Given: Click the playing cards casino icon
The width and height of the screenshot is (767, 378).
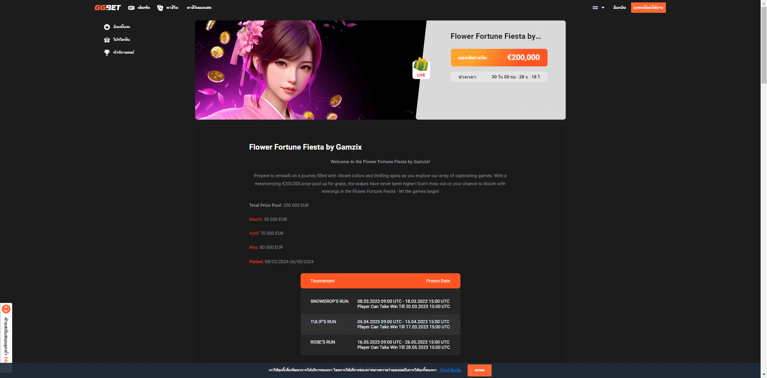Looking at the screenshot, I should (x=160, y=8).
